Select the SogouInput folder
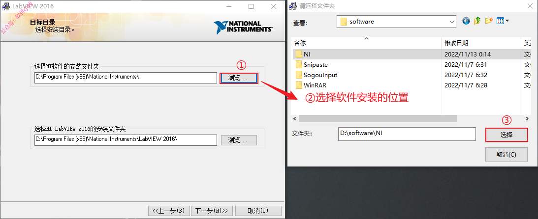Screen dimensions: 538x219 point(320,75)
